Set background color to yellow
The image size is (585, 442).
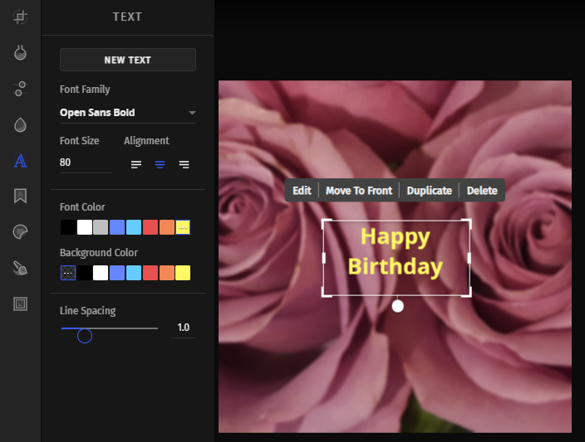tap(183, 273)
